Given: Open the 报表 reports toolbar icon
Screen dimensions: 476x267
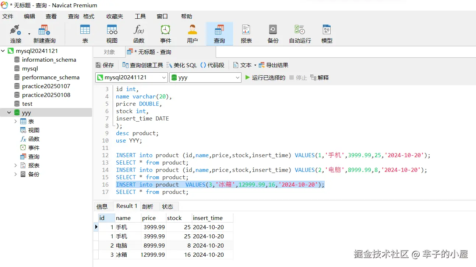Looking at the screenshot, I should [x=246, y=34].
